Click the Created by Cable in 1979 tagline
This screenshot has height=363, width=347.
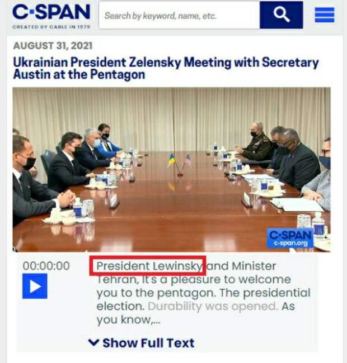[x=51, y=27]
